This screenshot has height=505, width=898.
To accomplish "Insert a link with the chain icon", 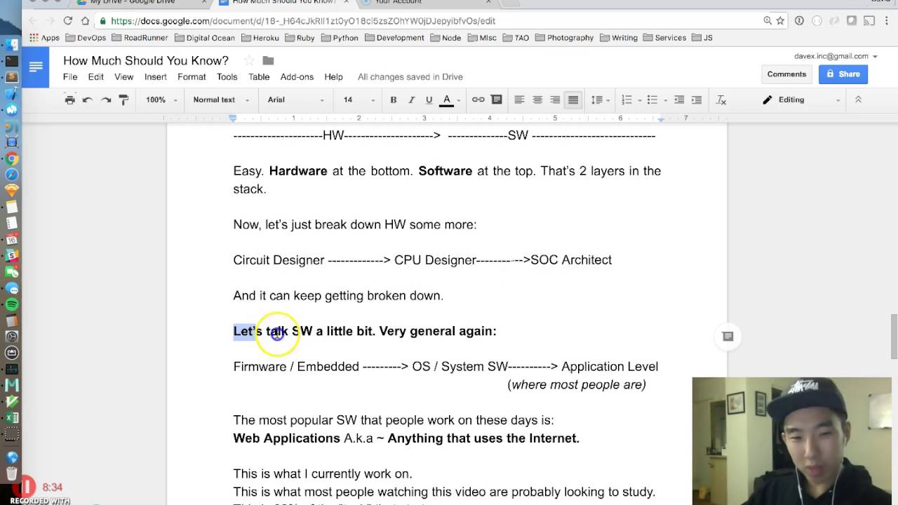I will point(478,100).
